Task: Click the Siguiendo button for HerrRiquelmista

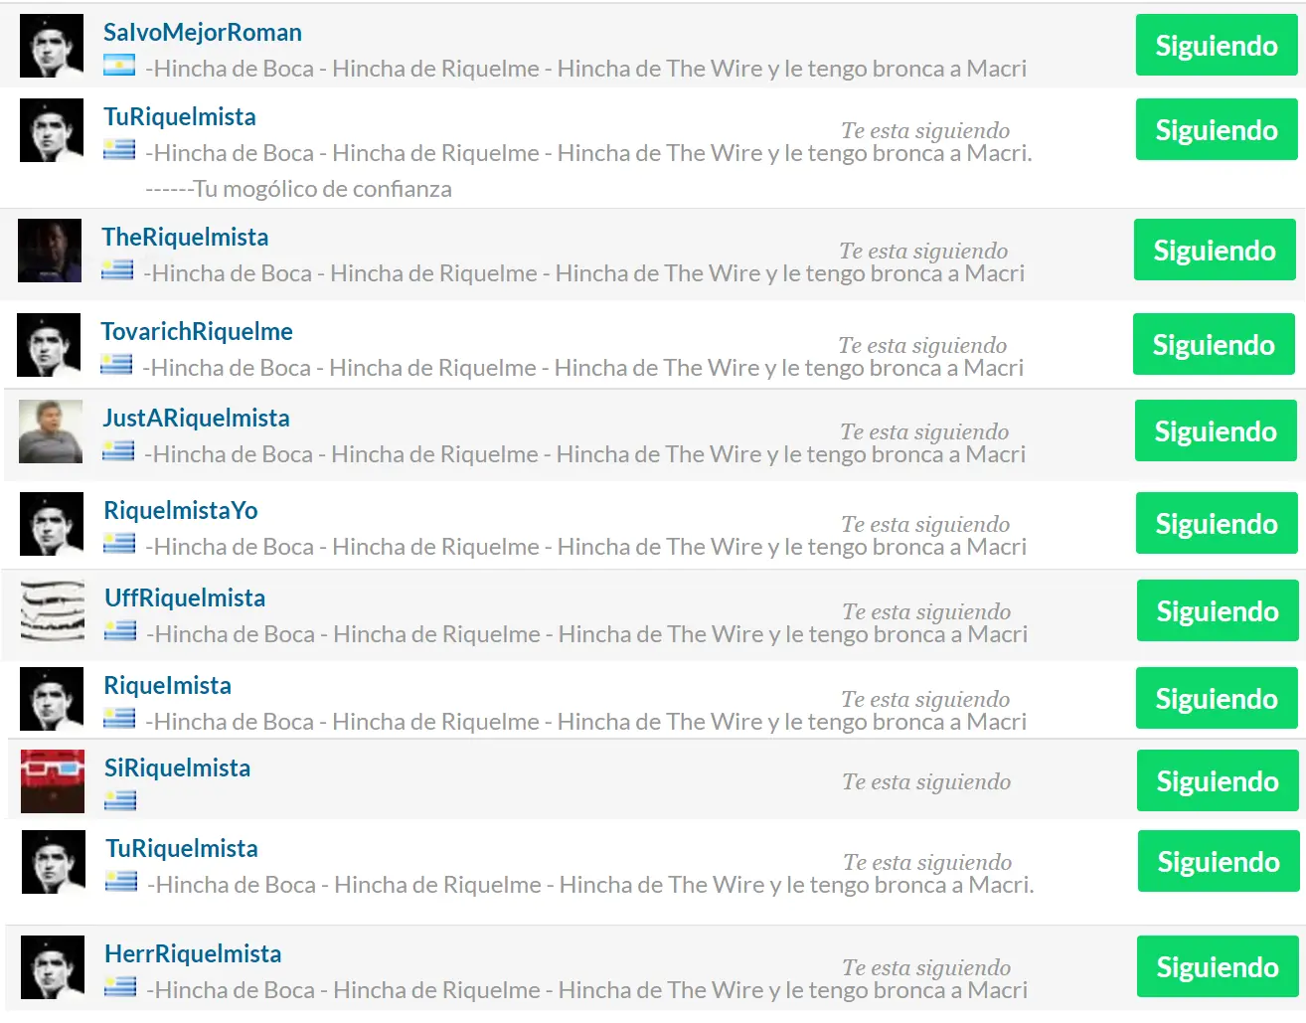Action: 1218,966
